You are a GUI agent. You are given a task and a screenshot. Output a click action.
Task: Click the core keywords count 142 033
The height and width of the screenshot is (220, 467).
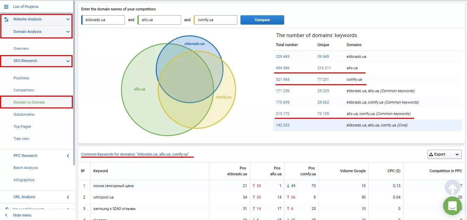(x=282, y=125)
